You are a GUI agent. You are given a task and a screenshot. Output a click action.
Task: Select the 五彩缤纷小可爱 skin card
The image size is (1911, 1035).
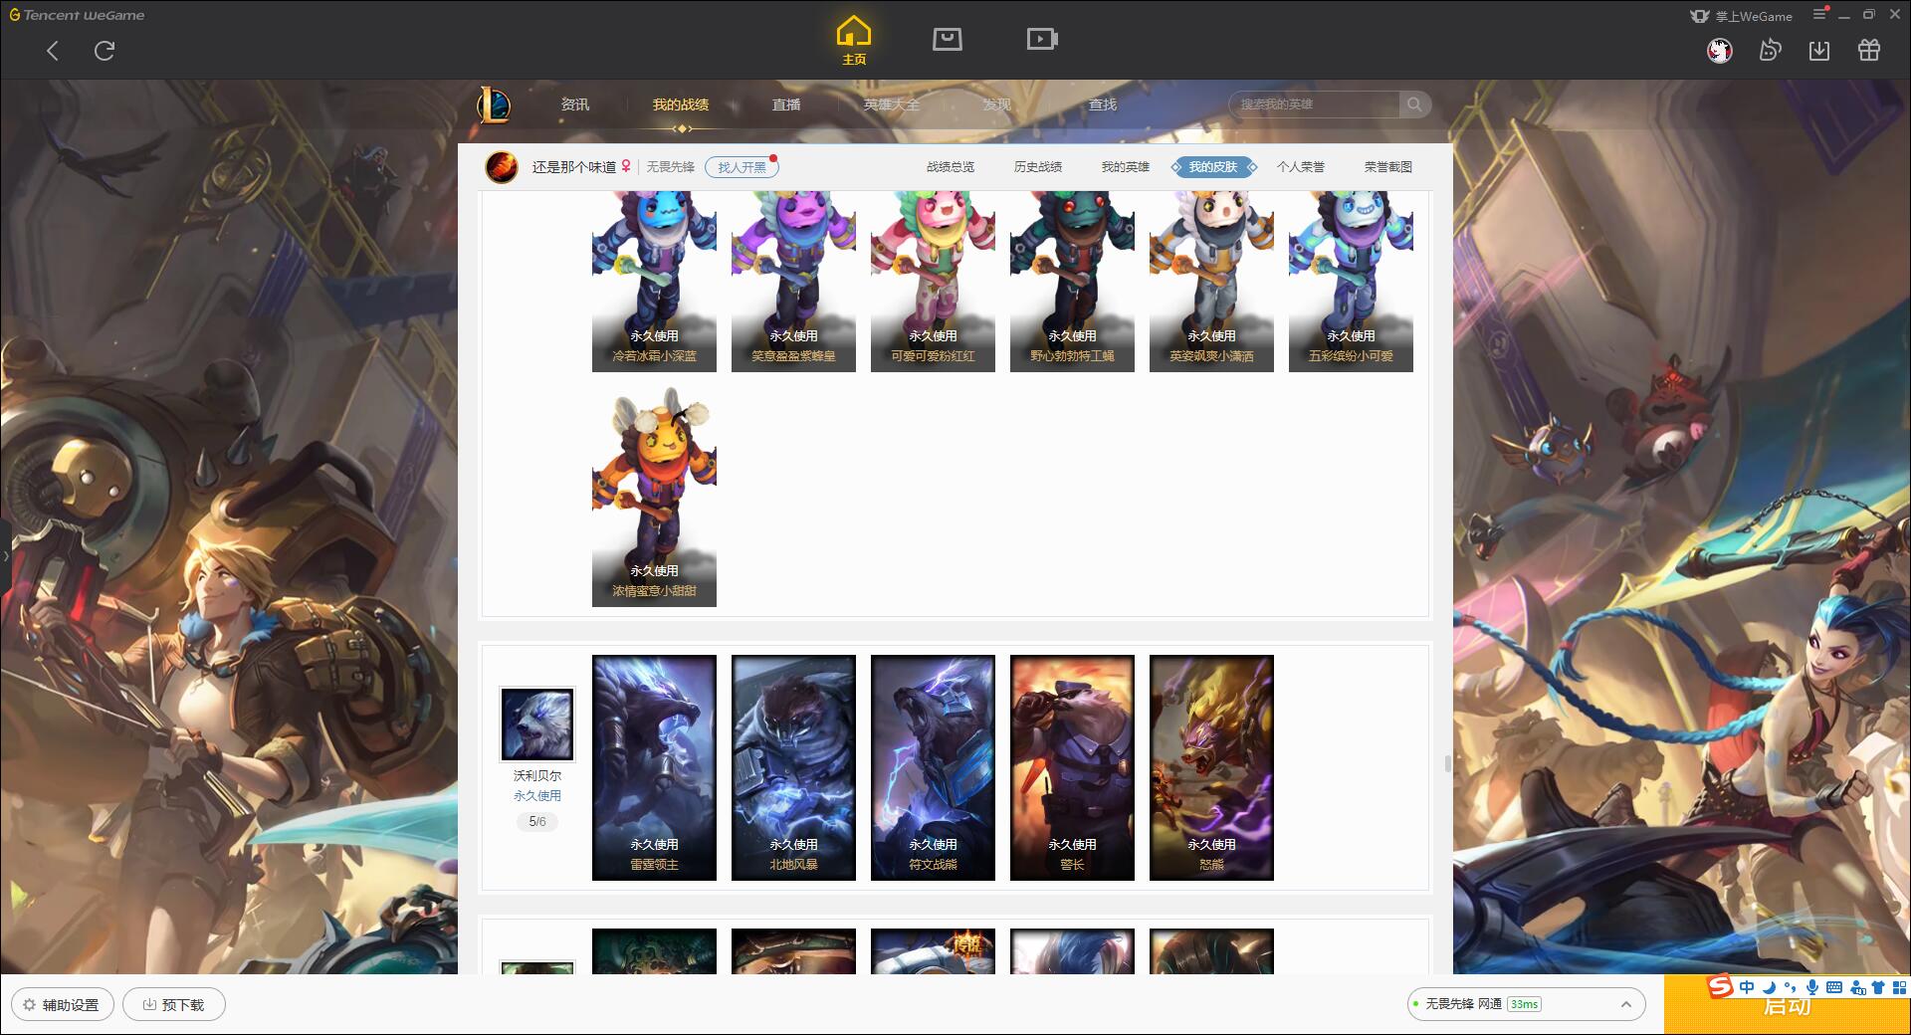[1351, 282]
